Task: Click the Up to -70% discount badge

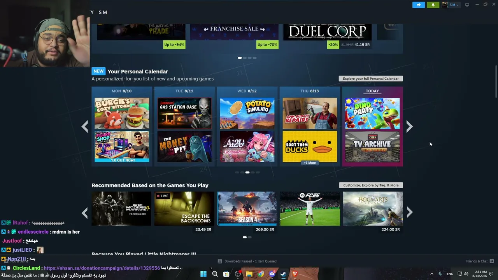Action: [267, 45]
